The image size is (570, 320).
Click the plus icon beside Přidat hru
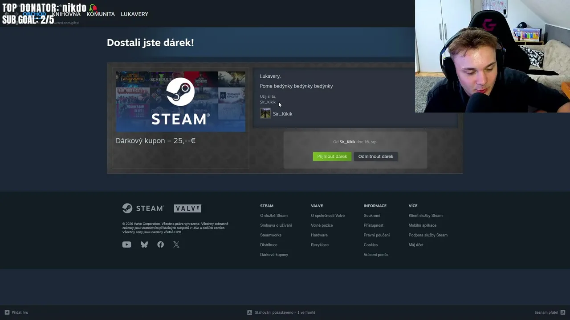click(x=7, y=312)
